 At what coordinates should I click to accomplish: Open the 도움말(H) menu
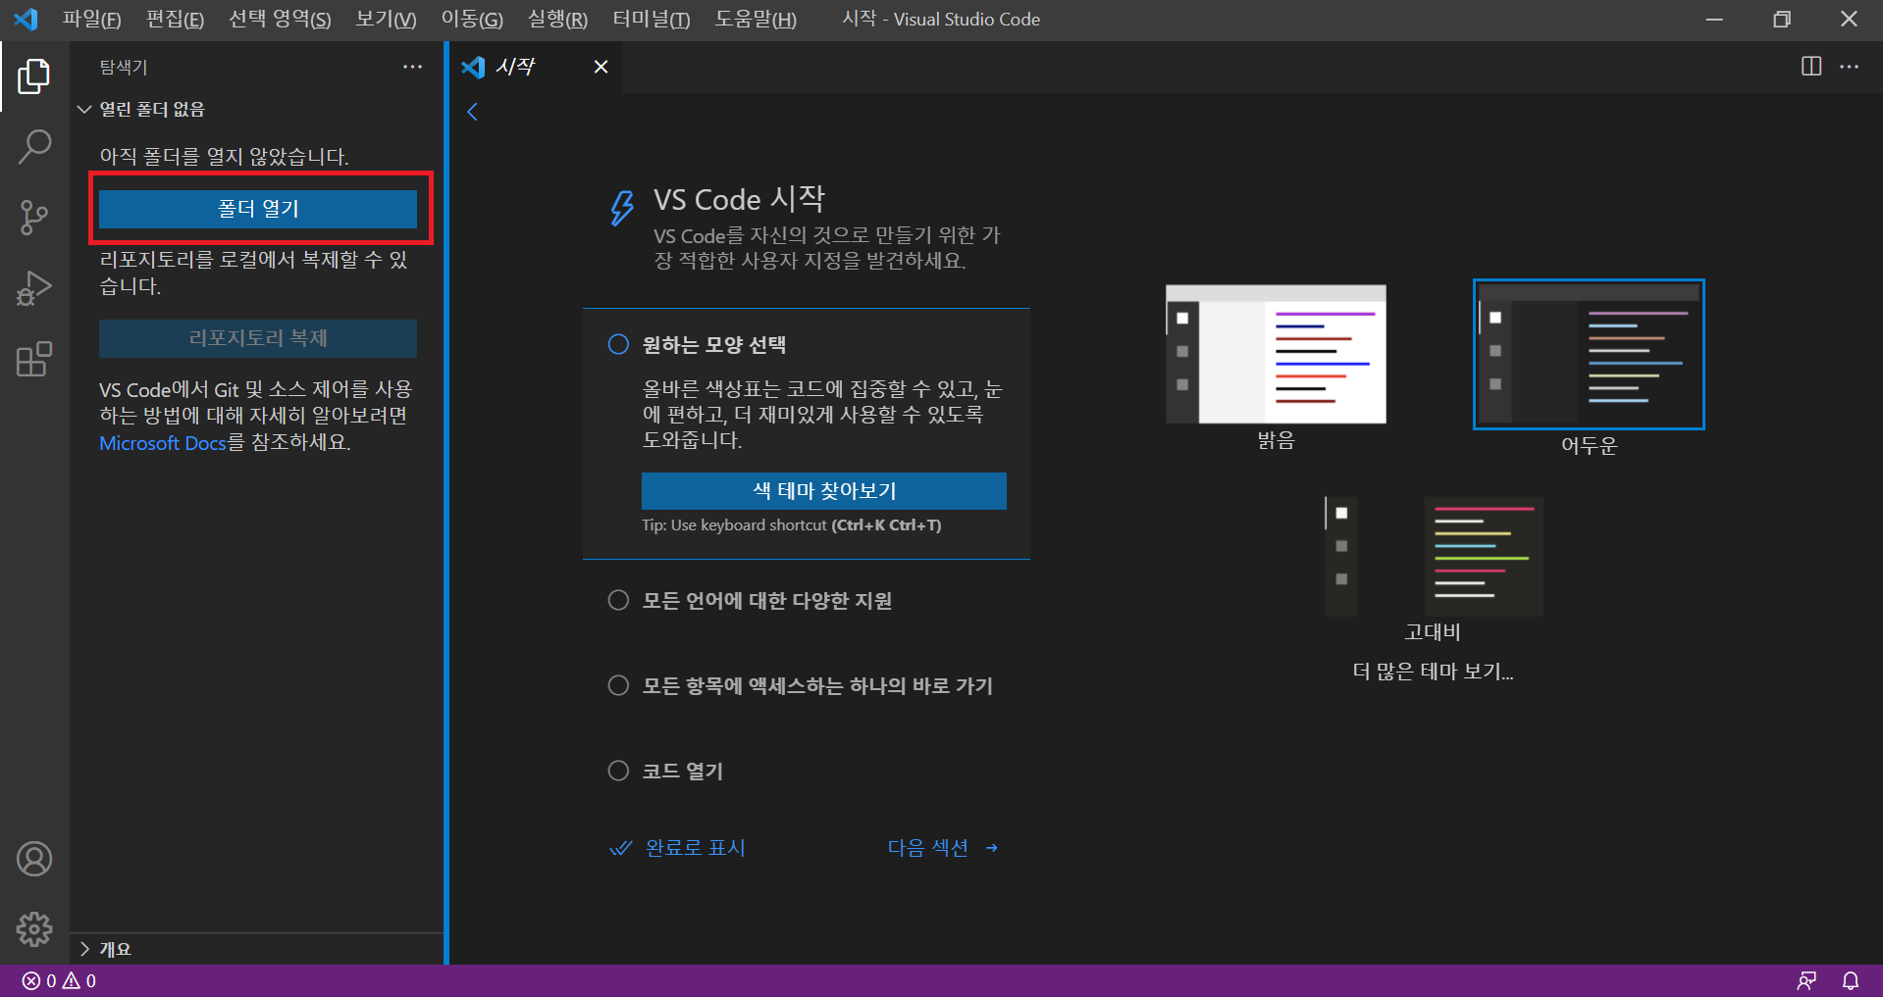pyautogui.click(x=756, y=20)
